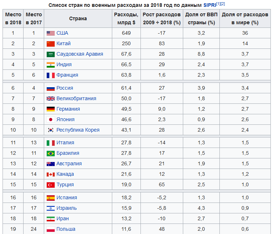The height and width of the screenshot is (234, 273).
Task: Click the Turkey flag icon
Action: [x=51, y=185]
